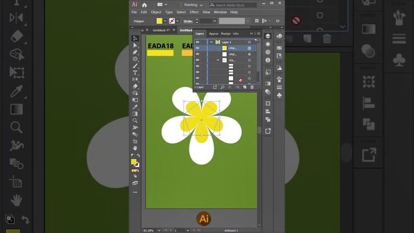Collapse Layers panel with double arrows
Image resolution: width=414 pixels, height=233 pixels.
[252, 34]
